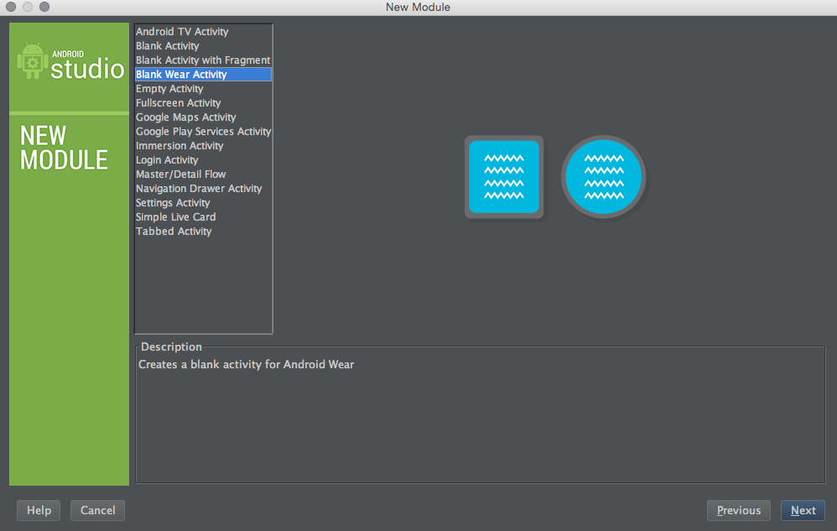This screenshot has width=837, height=531.
Task: Click the description text about Android Wear
Action: [246, 365]
